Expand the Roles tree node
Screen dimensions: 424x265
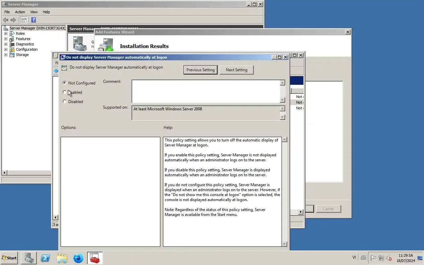coord(6,33)
